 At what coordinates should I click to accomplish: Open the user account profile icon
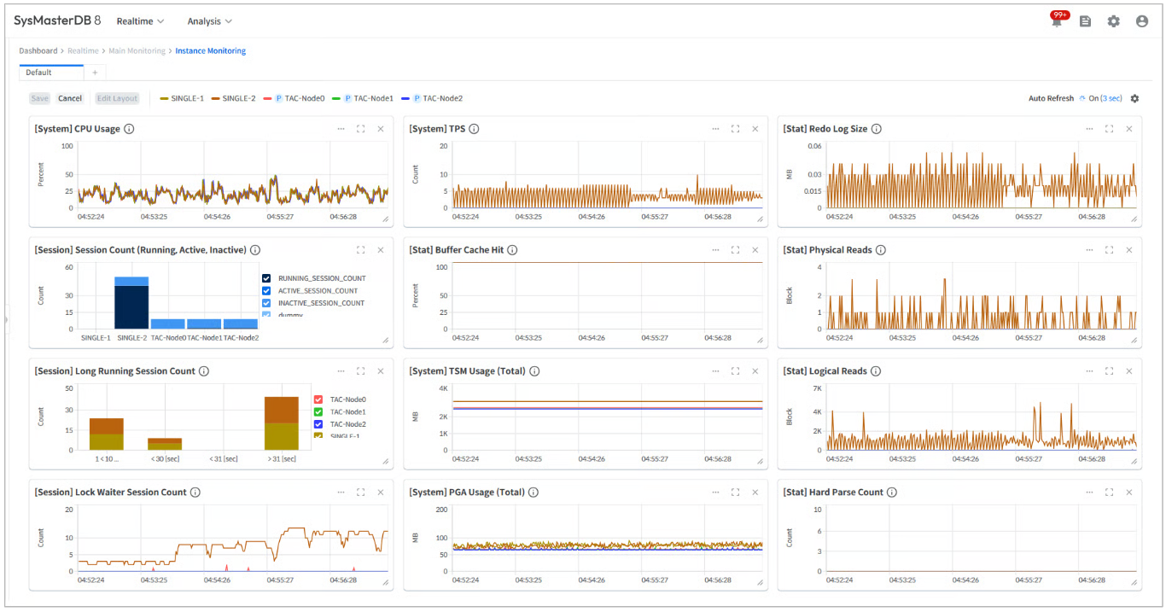[x=1142, y=21]
